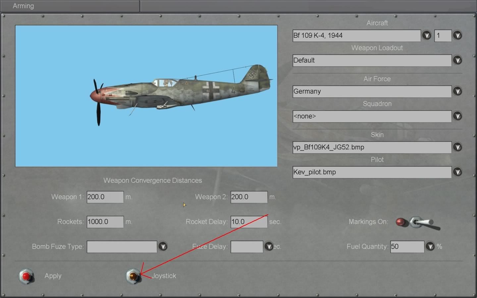
Task: Click the orange Joystick button
Action: 133,276
